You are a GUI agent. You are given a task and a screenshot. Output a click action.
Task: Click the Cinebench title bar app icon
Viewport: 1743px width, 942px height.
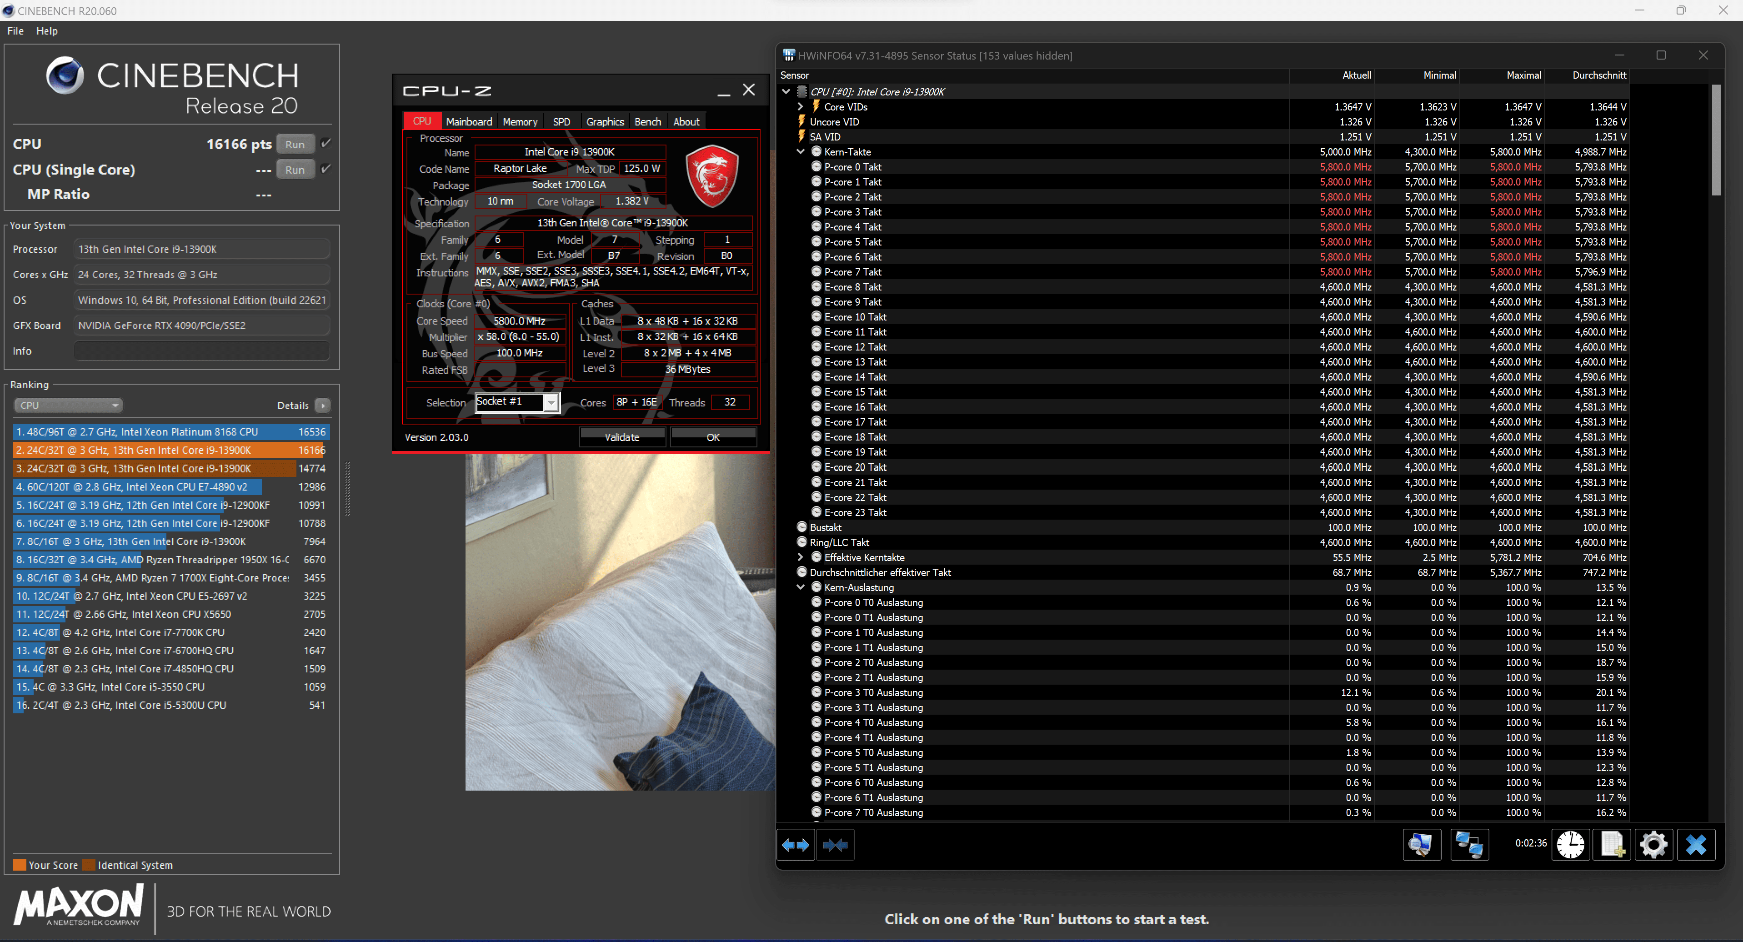point(8,10)
